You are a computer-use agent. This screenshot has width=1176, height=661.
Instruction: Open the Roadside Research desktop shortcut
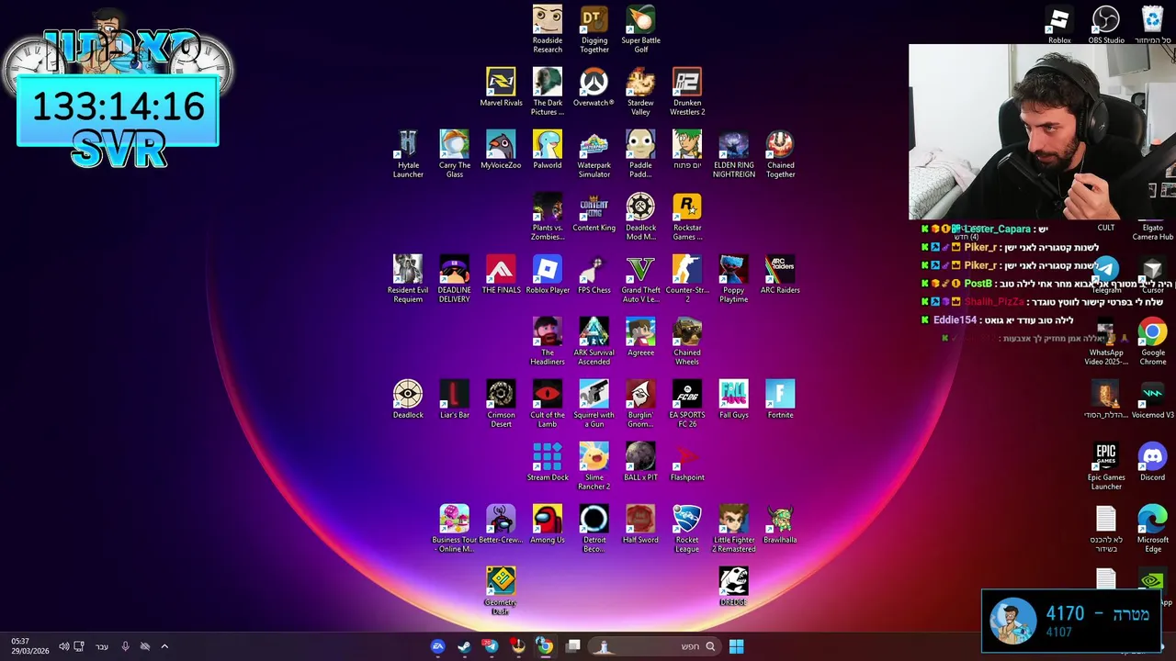pyautogui.click(x=548, y=29)
